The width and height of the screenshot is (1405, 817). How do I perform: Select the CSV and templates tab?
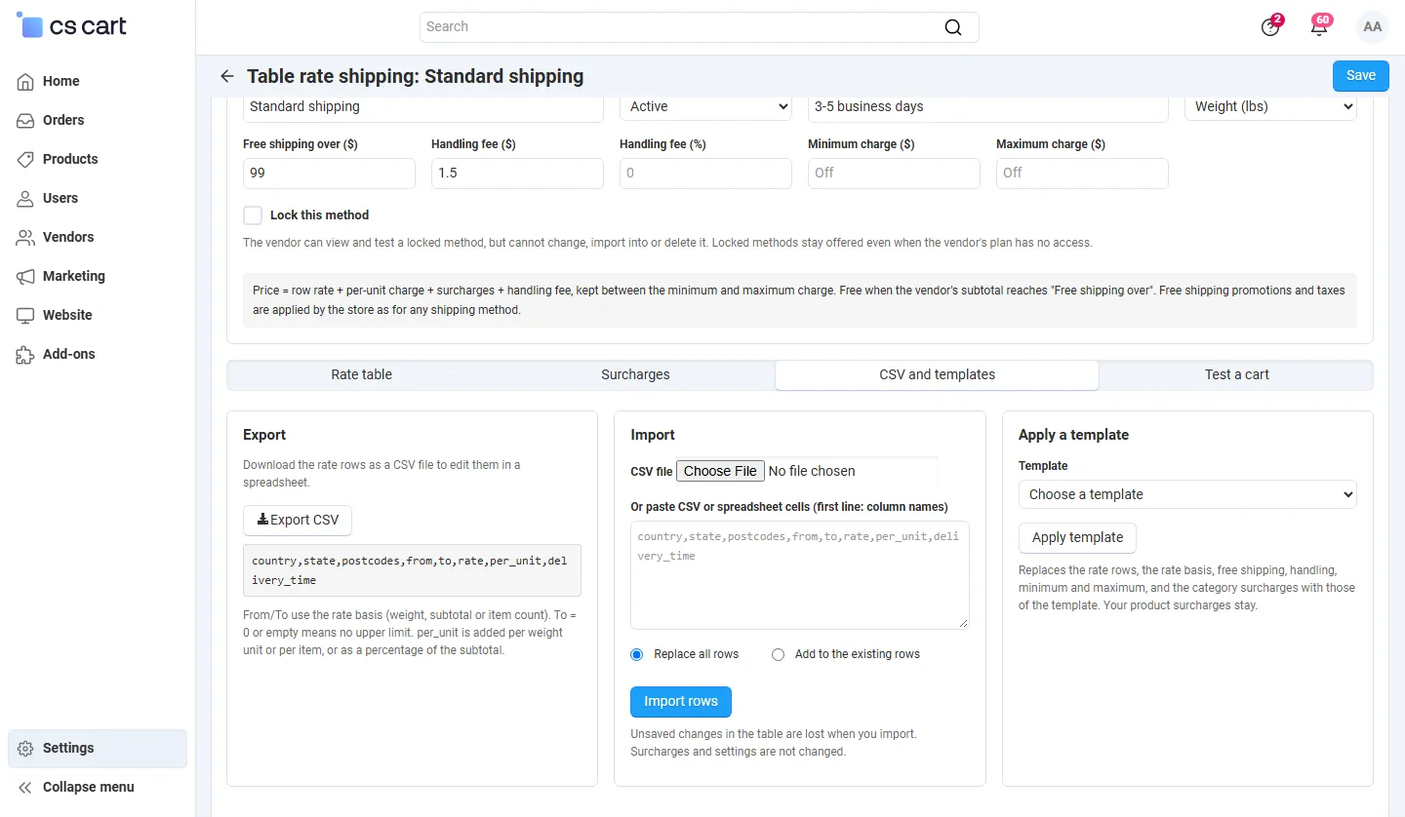(937, 374)
